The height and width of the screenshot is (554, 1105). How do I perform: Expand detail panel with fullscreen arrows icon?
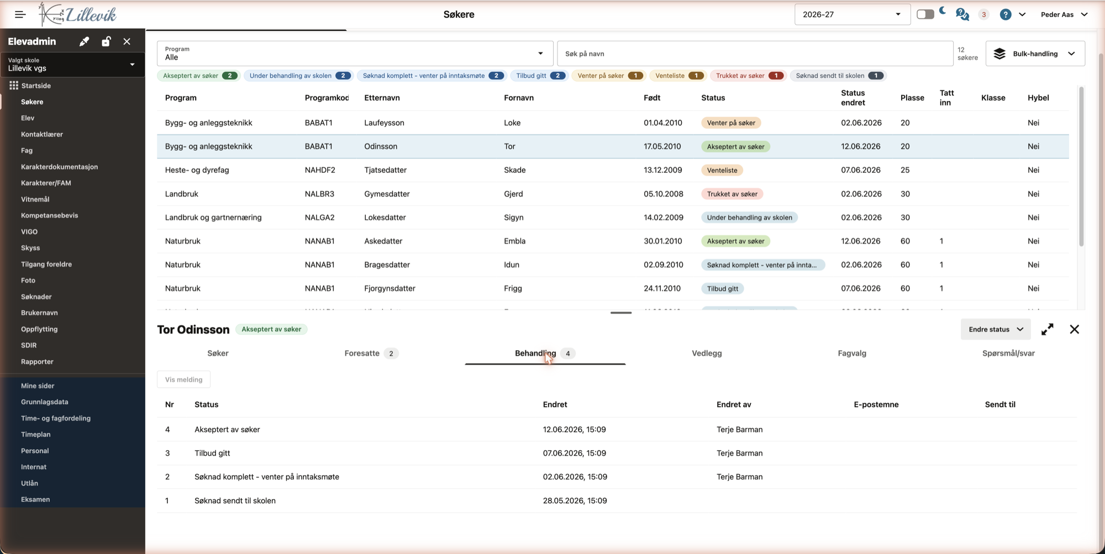(x=1048, y=329)
